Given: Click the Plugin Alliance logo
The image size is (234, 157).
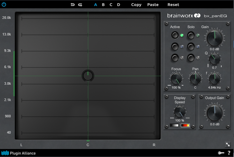Looking at the screenshot, I should 19,153.
